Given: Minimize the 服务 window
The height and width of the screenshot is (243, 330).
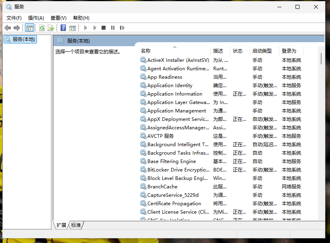Looking at the screenshot, I should (x=279, y=7).
